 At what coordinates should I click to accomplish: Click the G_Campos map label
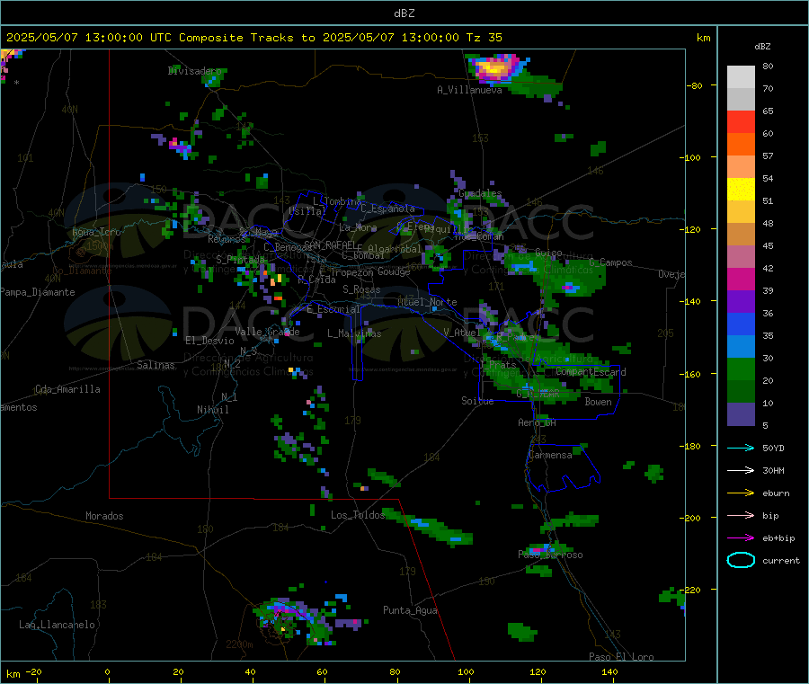[x=610, y=262]
